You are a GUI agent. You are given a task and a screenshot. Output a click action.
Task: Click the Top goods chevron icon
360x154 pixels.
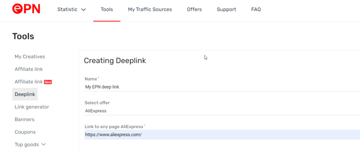coord(43,145)
